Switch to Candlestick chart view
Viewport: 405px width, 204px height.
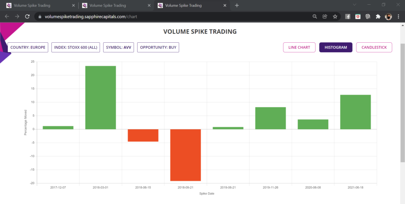374,47
